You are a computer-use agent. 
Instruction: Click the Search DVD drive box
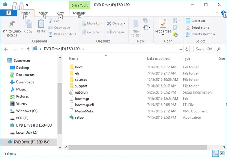pyautogui.click(x=208, y=49)
